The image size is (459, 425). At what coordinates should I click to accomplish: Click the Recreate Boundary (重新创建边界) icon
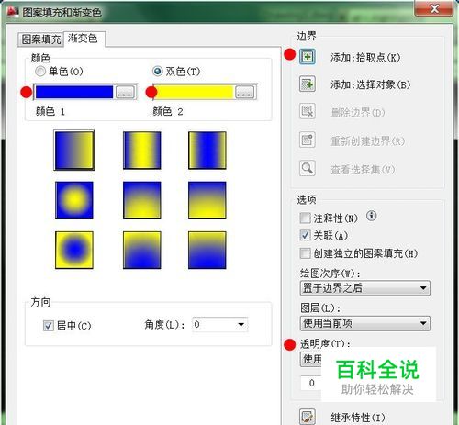[x=308, y=140]
